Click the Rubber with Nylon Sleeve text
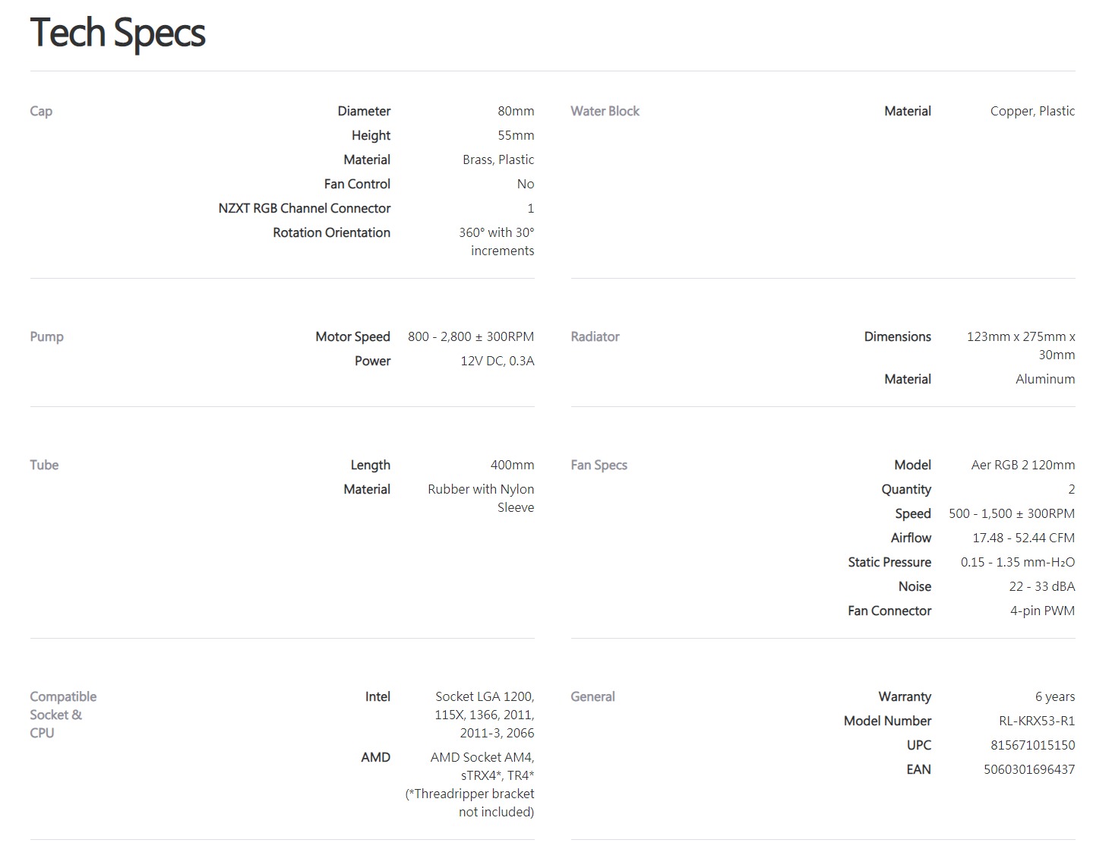Screen dimensions: 1109x846 click(x=481, y=498)
